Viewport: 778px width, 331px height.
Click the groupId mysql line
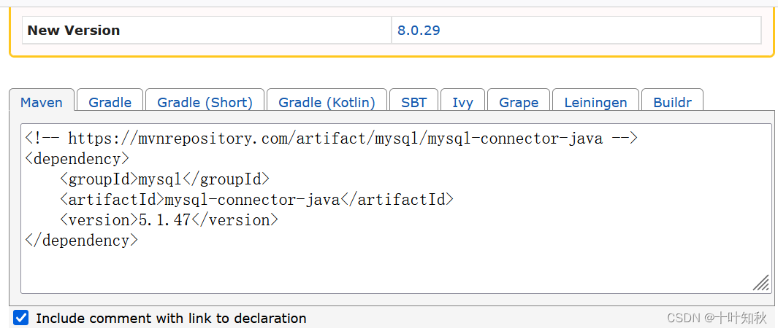pos(164,179)
